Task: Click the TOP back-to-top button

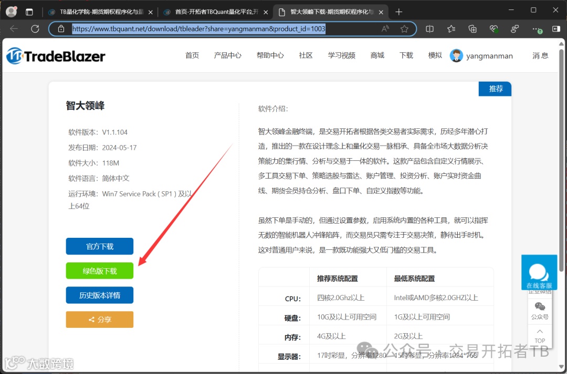Action: click(x=540, y=336)
